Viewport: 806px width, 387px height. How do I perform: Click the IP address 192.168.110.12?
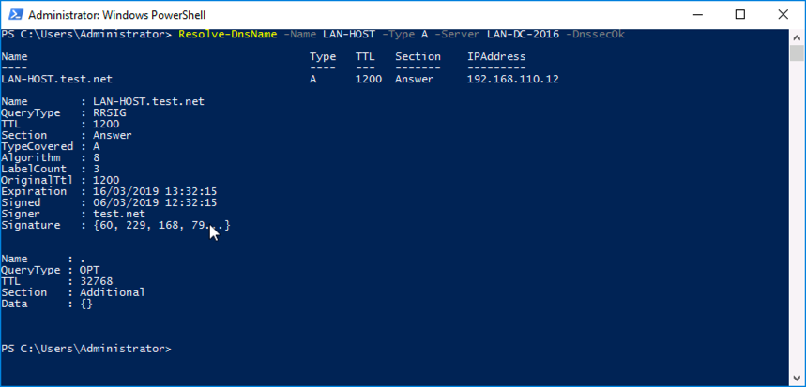pyautogui.click(x=512, y=79)
